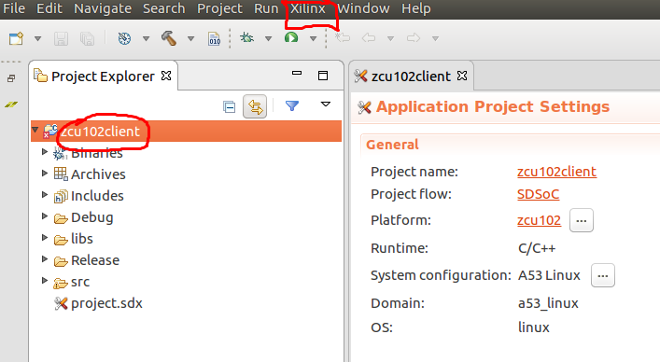Click the Back navigation arrow
This screenshot has height=362, width=660.
point(369,38)
